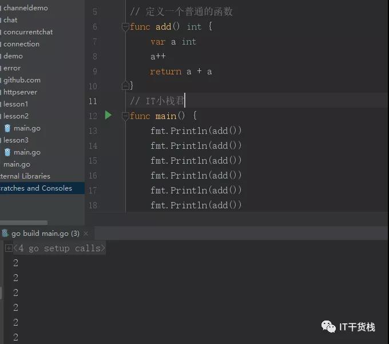Viewport: 389px width, 344px height.
Task: Select the httpserver folder
Action: (21, 92)
